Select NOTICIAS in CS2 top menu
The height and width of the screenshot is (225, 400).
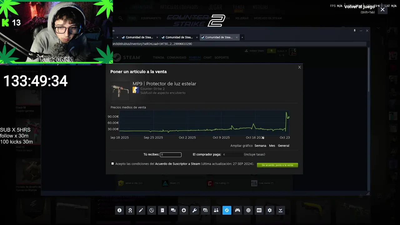[x=260, y=7]
